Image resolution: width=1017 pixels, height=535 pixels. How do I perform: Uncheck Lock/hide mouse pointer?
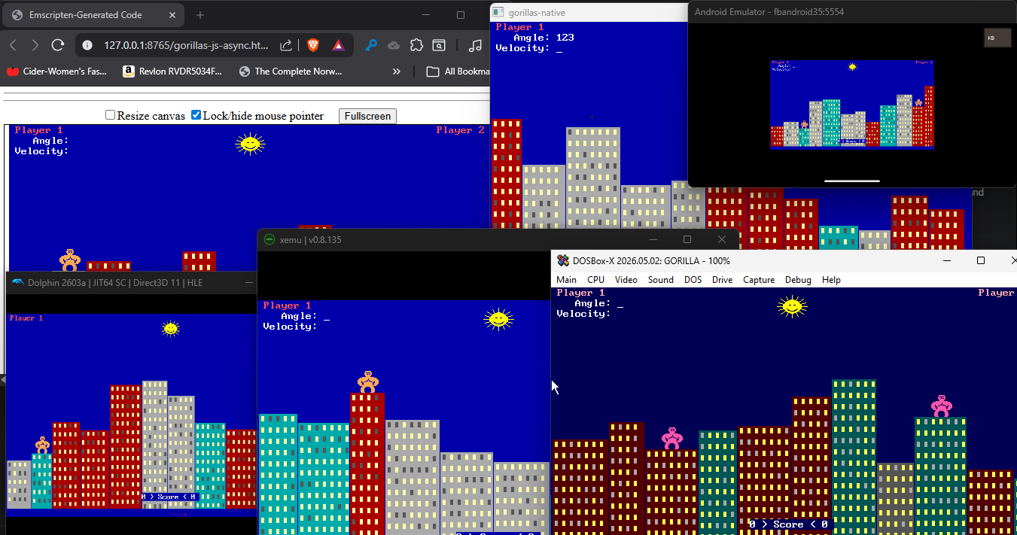(196, 115)
